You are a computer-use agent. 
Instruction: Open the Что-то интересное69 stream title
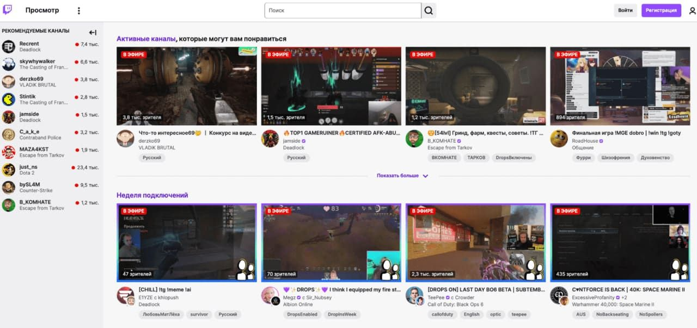click(198, 133)
